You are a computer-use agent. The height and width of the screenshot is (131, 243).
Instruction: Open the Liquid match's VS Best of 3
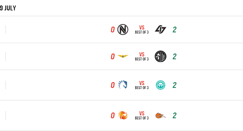coord(142,85)
